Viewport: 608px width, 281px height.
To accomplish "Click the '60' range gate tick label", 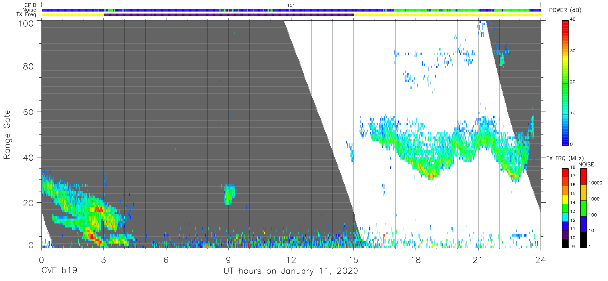I will (x=28, y=112).
